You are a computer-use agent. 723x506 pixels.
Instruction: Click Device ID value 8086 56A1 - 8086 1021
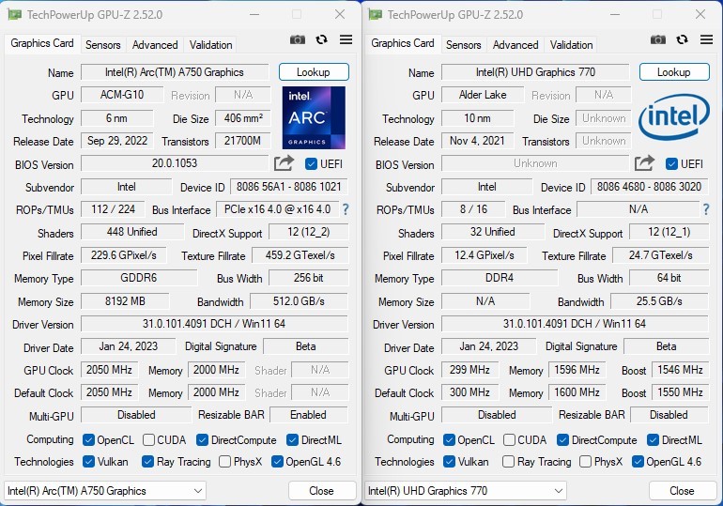click(x=289, y=187)
